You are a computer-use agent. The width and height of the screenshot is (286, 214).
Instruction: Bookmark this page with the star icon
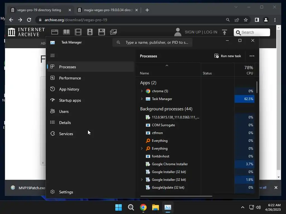[x=246, y=20]
